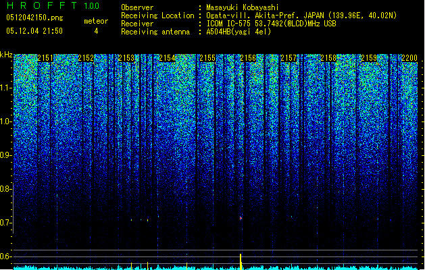Click the 0.9 kHz axis tick label

[6, 155]
